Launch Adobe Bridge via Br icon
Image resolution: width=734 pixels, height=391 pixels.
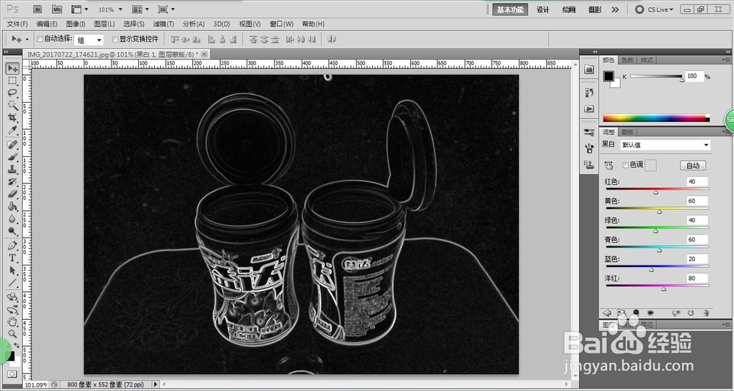click(39, 10)
